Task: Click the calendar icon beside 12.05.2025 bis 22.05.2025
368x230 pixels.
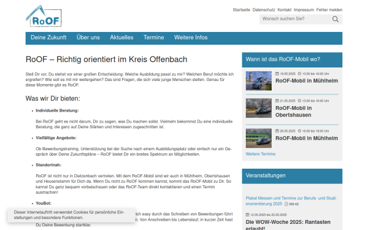Action: coord(247,215)
